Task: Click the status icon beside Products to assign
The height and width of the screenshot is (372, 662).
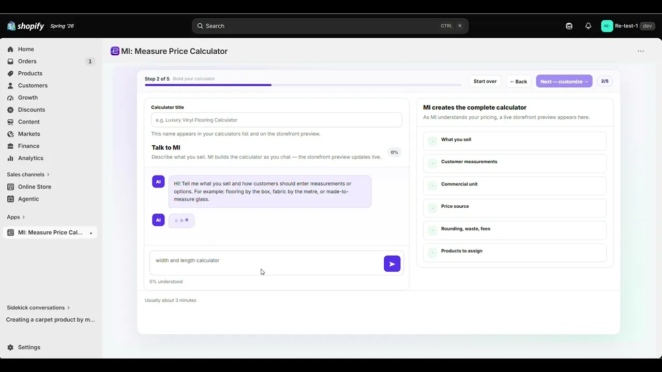Action: (432, 252)
